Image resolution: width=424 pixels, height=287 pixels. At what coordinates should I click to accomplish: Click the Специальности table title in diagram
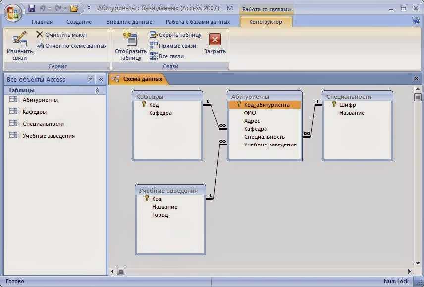[x=358, y=96]
